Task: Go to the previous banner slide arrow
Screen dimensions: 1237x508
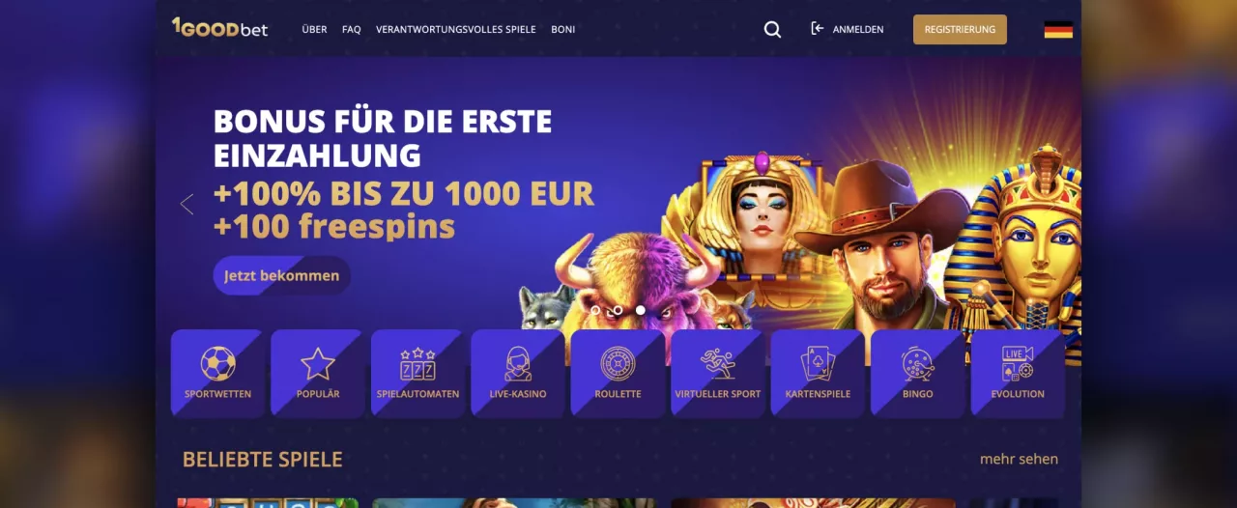Action: tap(187, 204)
